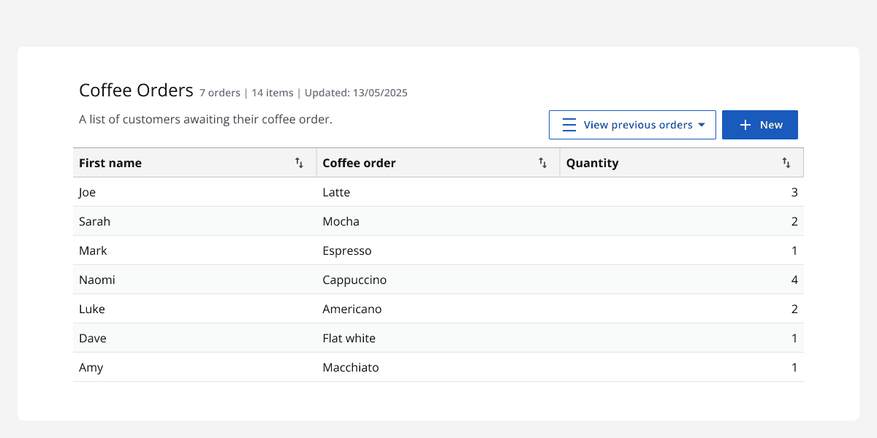
Task: Click Amy's Macchiato quantity value
Action: [794, 367]
